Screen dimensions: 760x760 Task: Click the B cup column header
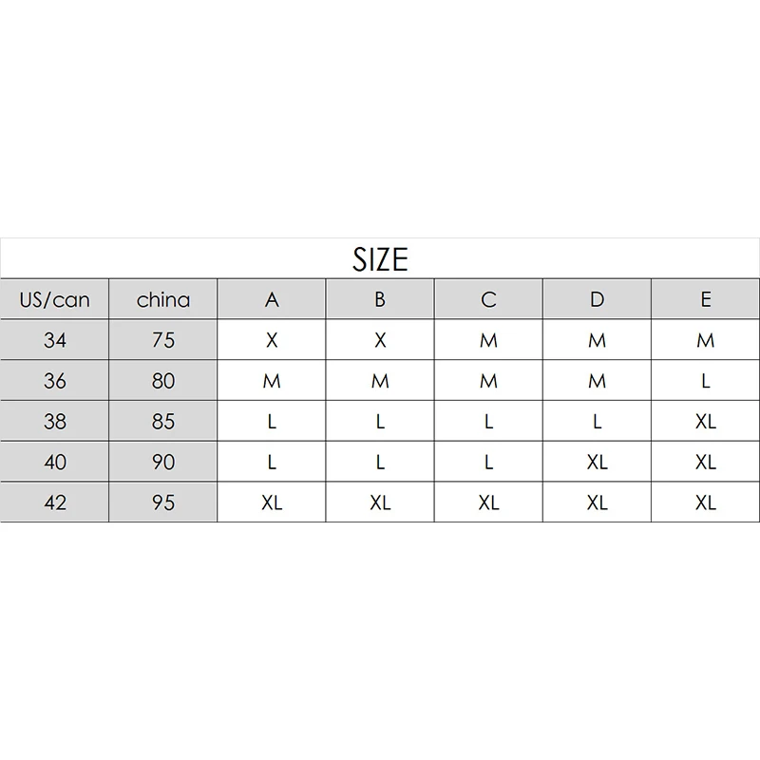point(380,299)
